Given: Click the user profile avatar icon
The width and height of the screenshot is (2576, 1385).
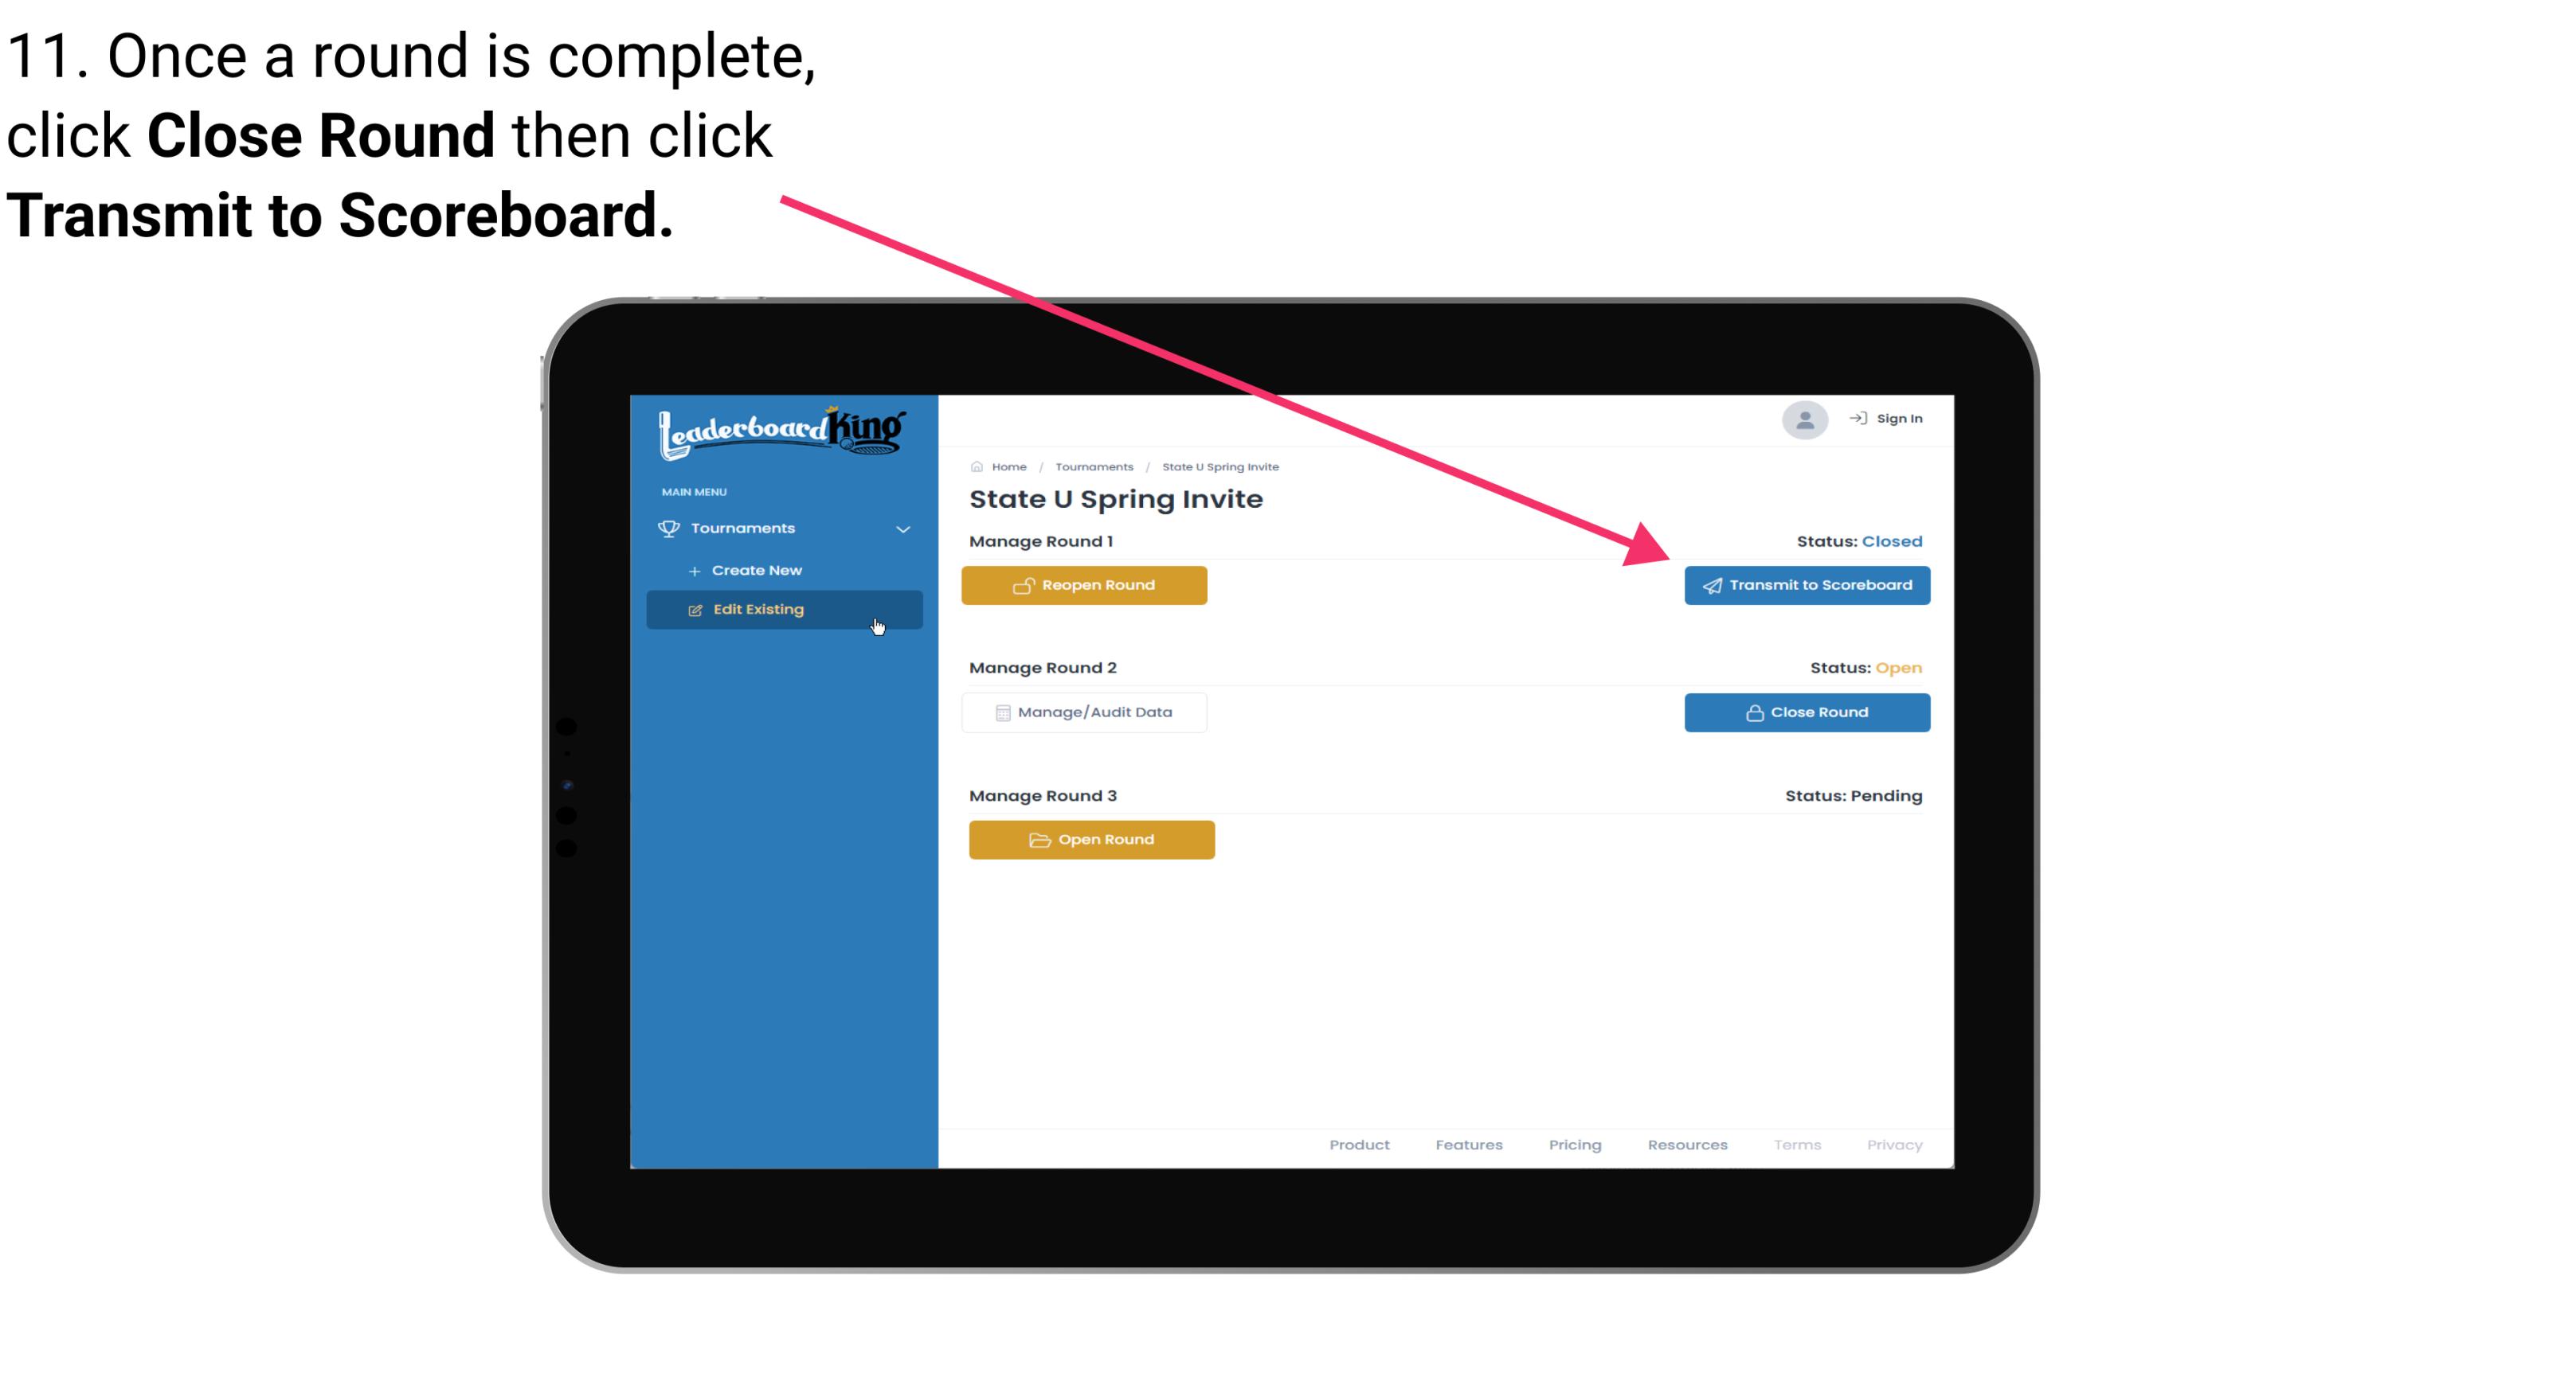Looking at the screenshot, I should coord(1803,418).
